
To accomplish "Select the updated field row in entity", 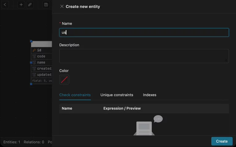I will pos(41,75).
